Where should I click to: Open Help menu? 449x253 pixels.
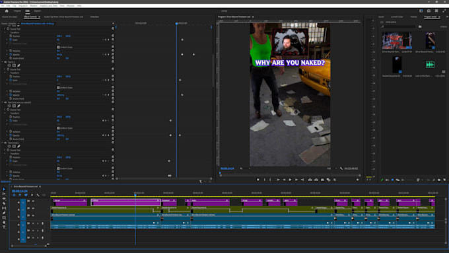pyautogui.click(x=79, y=6)
